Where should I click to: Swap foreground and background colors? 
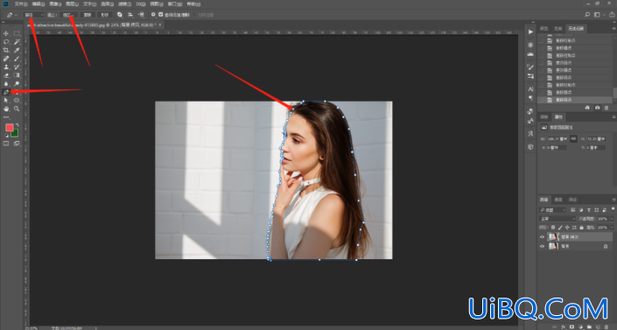[x=17, y=125]
